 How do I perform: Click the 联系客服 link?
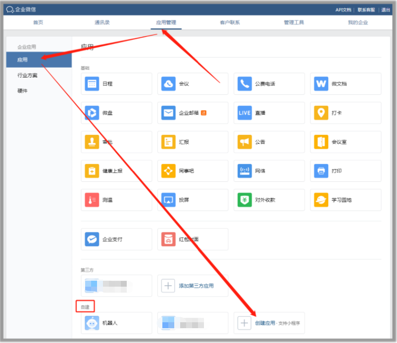[x=366, y=10]
